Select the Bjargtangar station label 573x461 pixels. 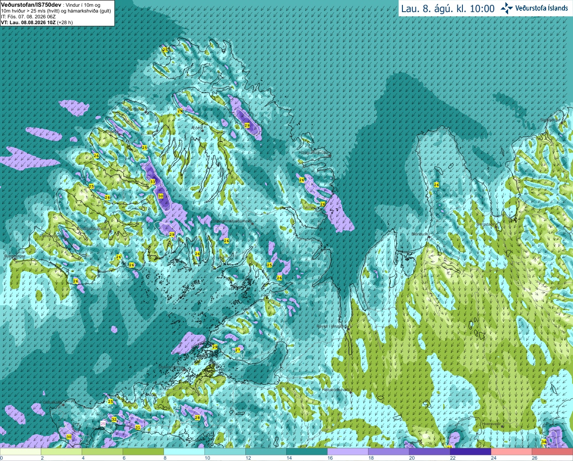coord(14,256)
